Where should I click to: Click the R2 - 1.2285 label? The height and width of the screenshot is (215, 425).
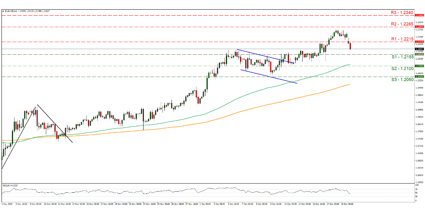[x=402, y=24]
